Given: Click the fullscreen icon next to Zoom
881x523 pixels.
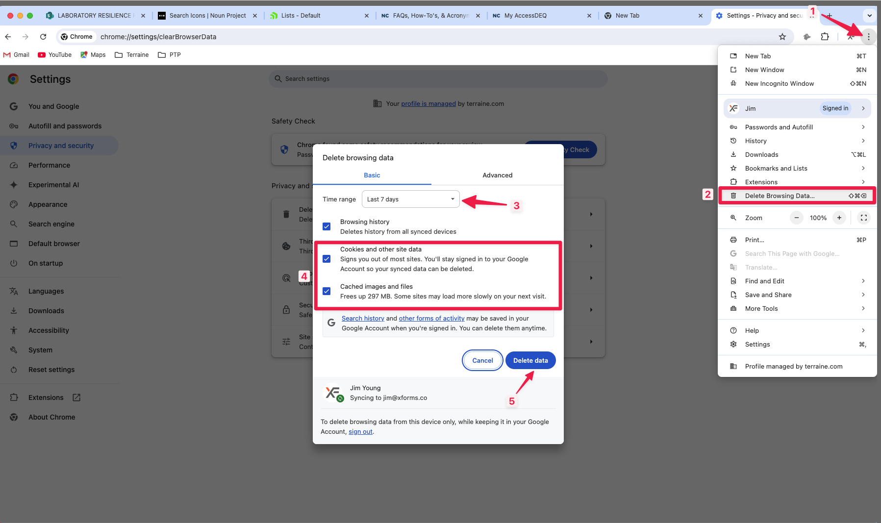Looking at the screenshot, I should pyautogui.click(x=864, y=218).
